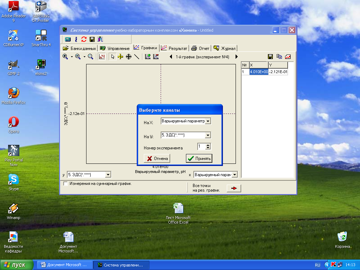Click the experiment number input field
360x270 pixels.
(x=201, y=147)
